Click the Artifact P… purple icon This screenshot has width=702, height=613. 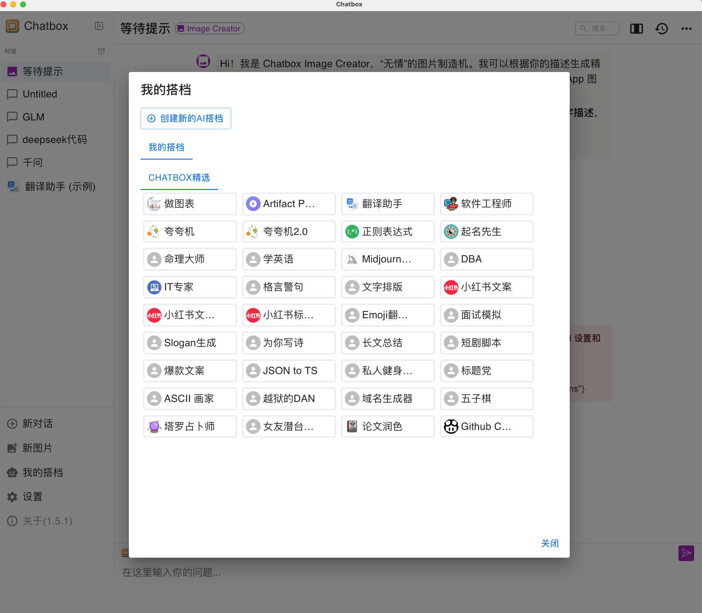[253, 204]
